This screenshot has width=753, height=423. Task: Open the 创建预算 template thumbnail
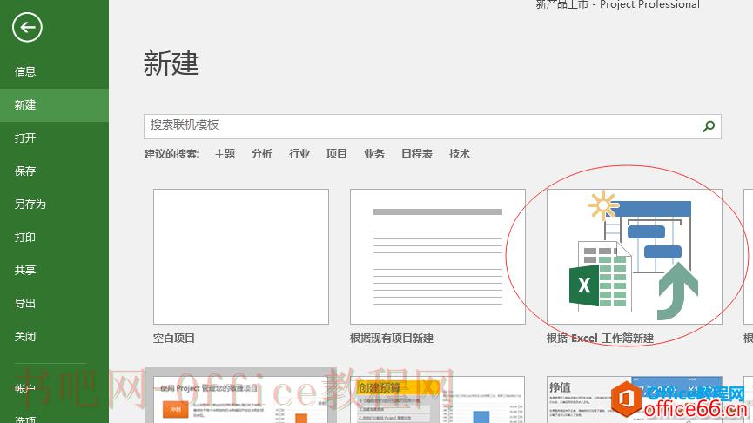click(438, 399)
